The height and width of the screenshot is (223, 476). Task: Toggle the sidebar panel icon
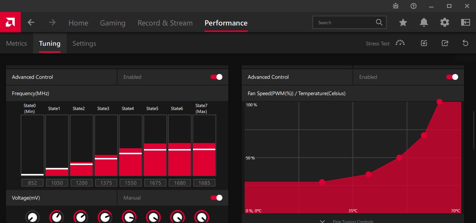[x=466, y=23]
